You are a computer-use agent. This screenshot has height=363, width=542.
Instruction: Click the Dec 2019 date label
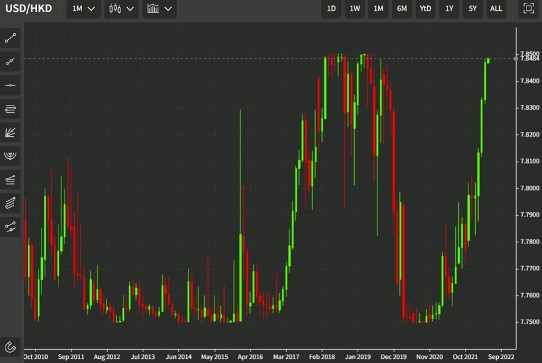393,357
